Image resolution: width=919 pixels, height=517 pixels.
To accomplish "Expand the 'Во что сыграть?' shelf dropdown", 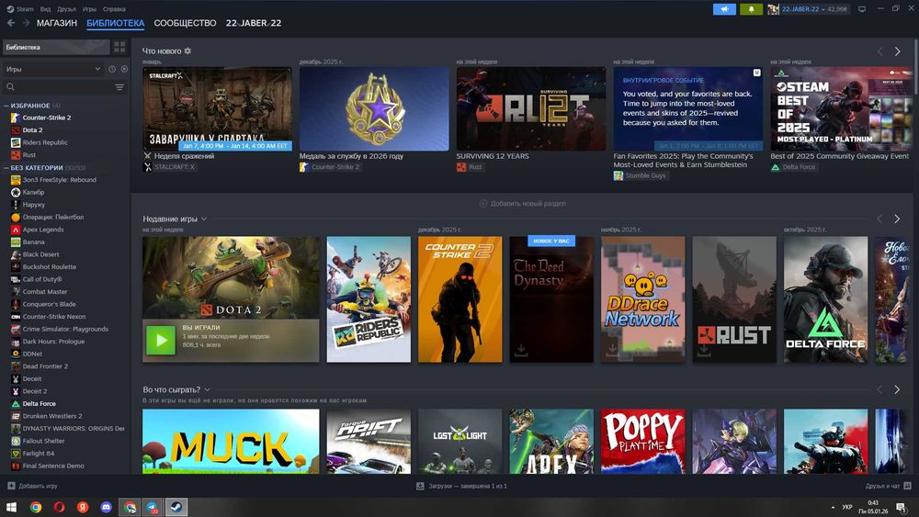I will click(207, 390).
